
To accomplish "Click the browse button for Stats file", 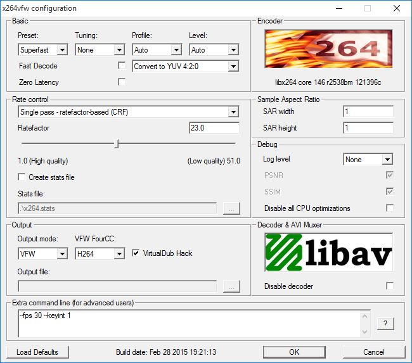I will [x=231, y=208].
